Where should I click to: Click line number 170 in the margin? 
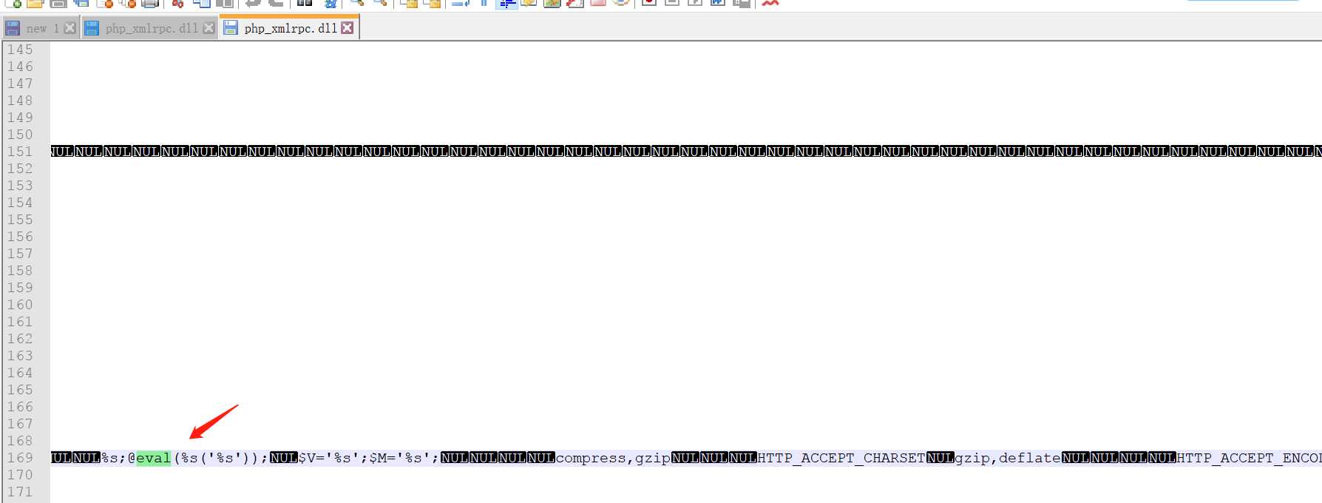pos(20,475)
